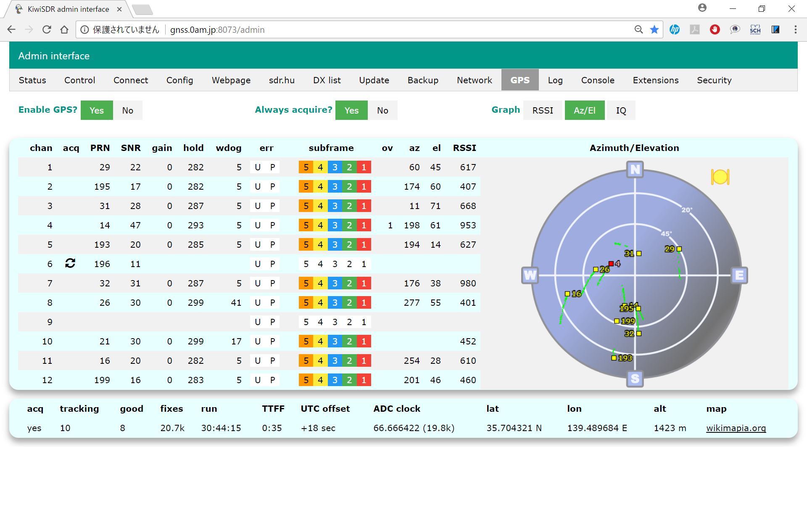Open the Network tab

[x=474, y=80]
